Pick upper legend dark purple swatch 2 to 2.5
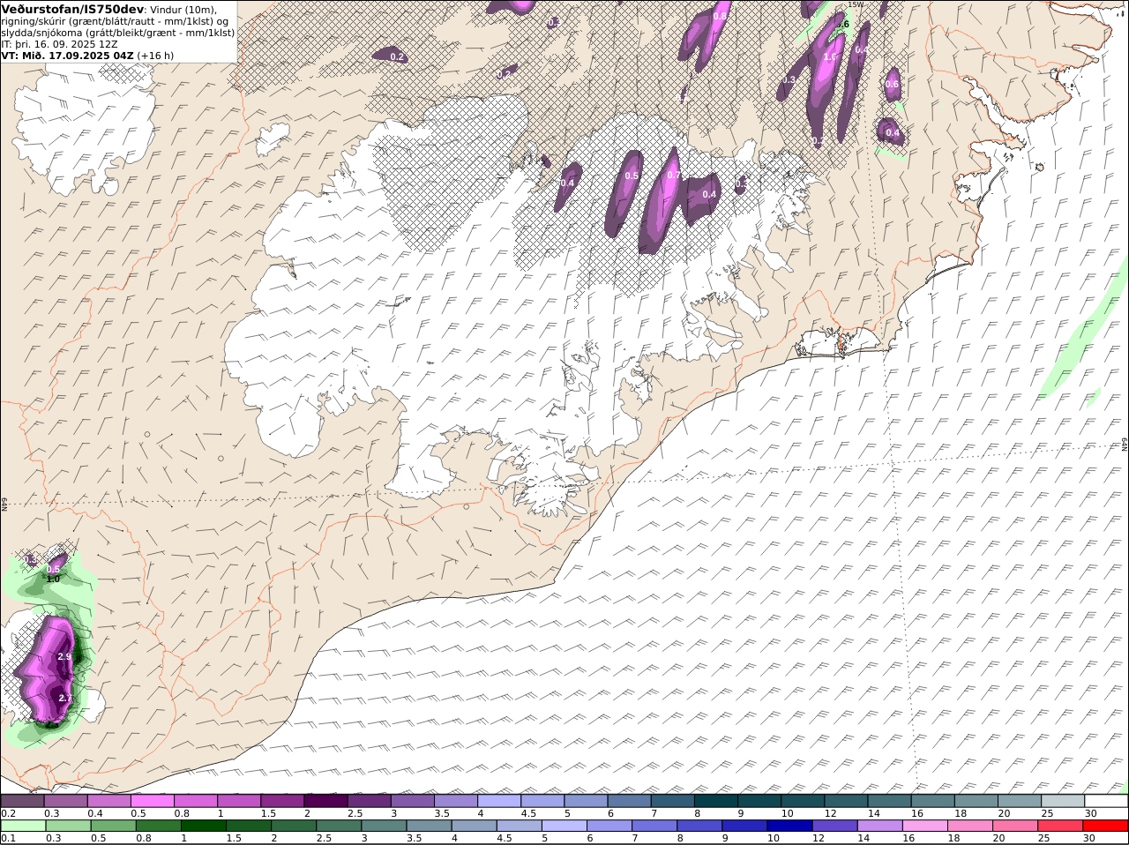 pos(325,800)
